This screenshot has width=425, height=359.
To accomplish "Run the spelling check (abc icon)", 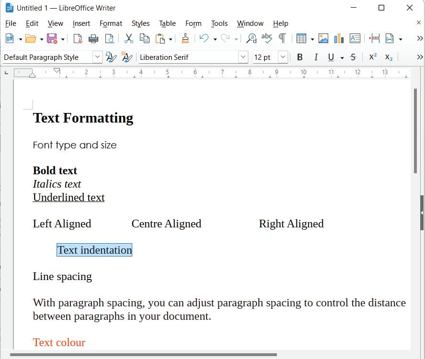I will pyautogui.click(x=267, y=38).
